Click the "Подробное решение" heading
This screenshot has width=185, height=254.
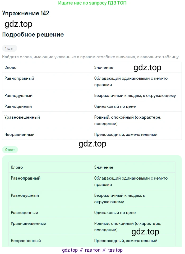click(33, 34)
